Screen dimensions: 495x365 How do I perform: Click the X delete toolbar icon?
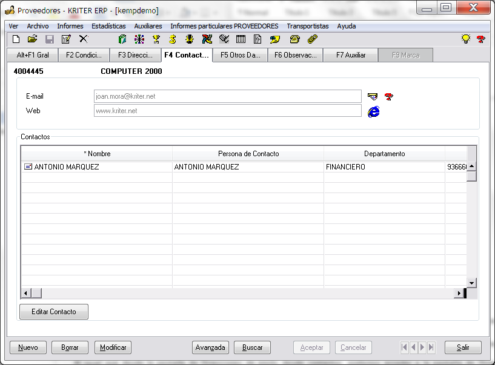pos(84,39)
